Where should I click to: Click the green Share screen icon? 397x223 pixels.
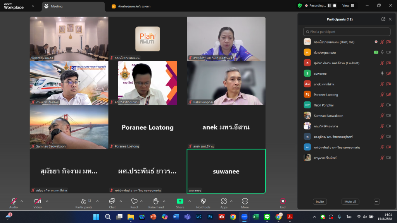[x=180, y=201]
